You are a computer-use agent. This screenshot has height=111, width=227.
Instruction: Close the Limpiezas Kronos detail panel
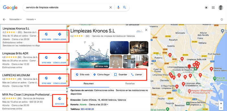coord(146,30)
